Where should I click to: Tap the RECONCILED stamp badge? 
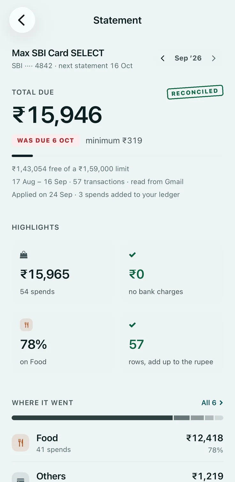[195, 92]
